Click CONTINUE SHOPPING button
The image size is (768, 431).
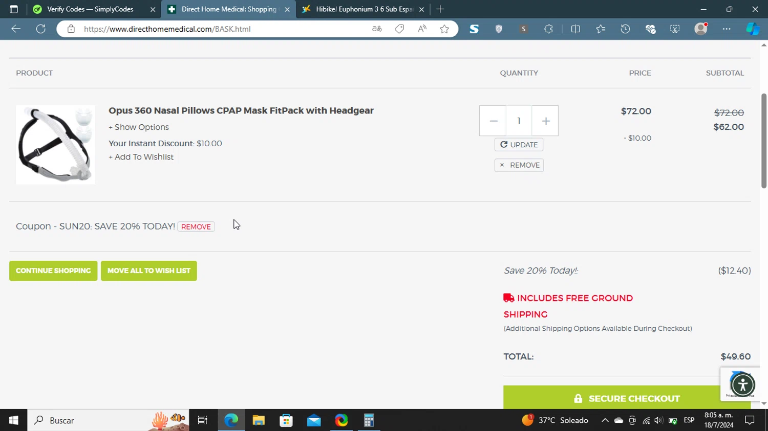coord(53,271)
